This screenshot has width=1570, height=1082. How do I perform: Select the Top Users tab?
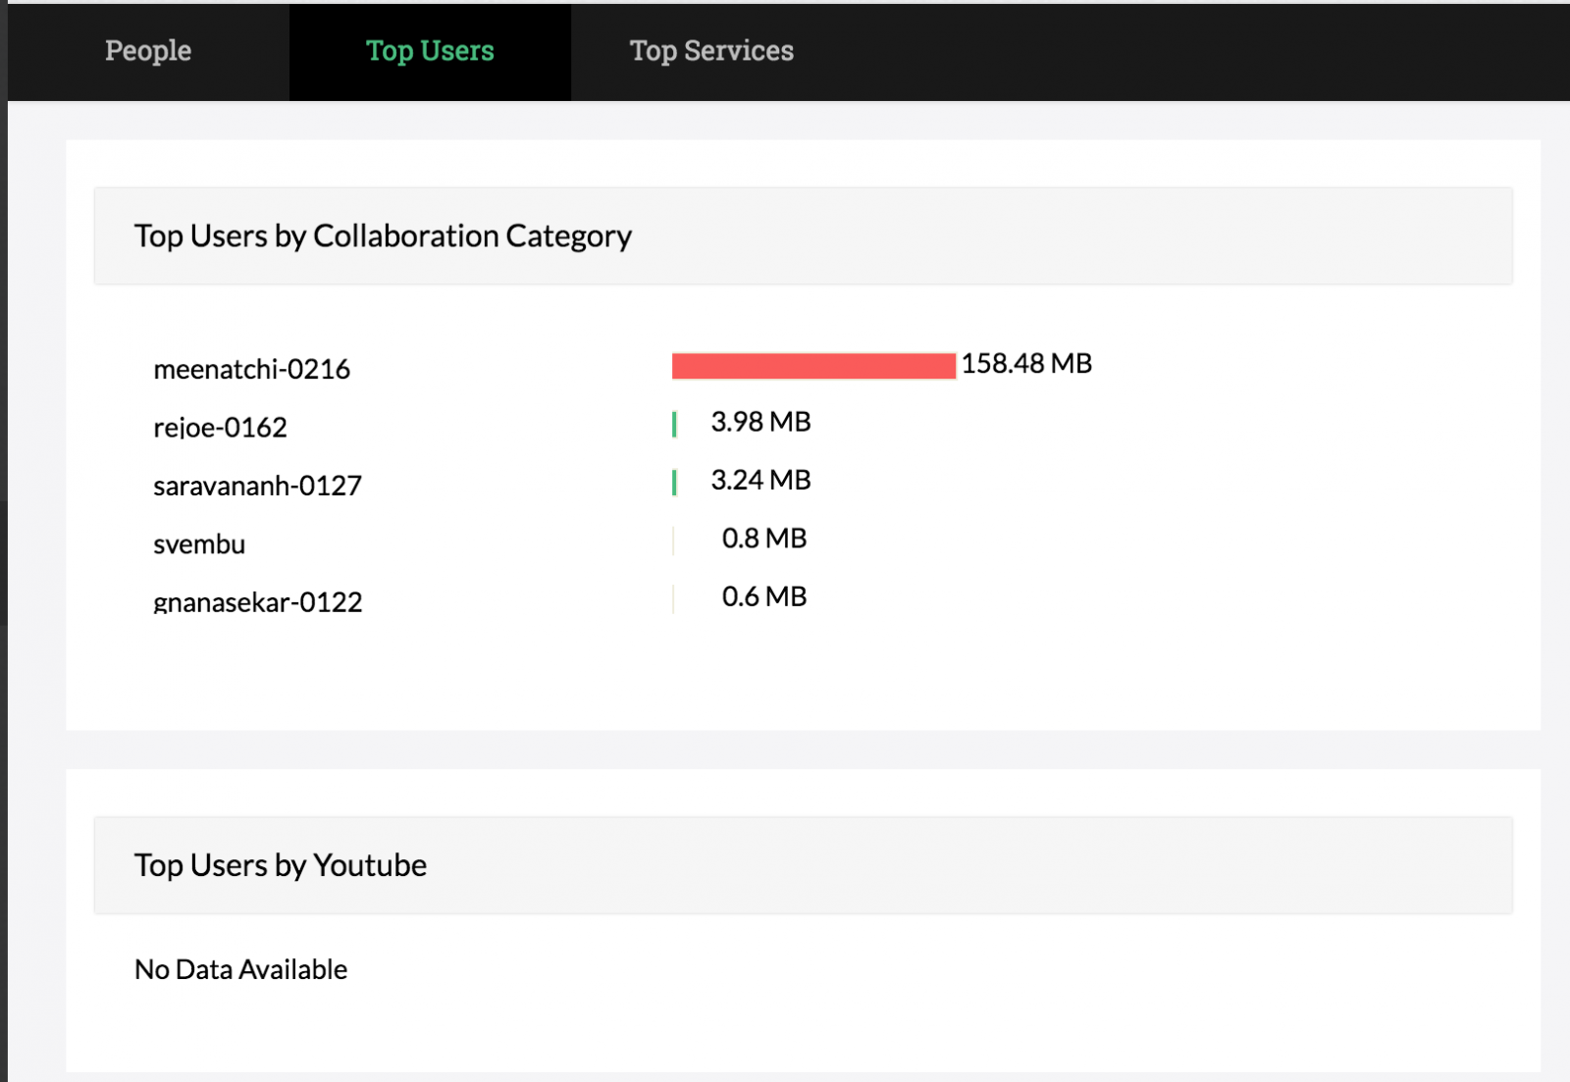(x=429, y=51)
